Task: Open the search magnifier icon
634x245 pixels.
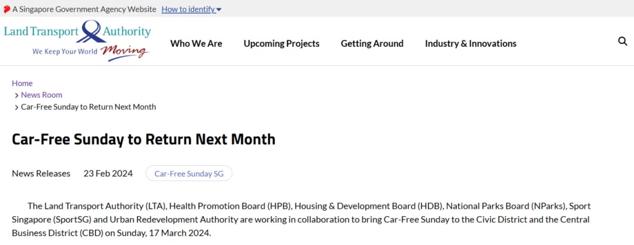Action: (x=623, y=41)
